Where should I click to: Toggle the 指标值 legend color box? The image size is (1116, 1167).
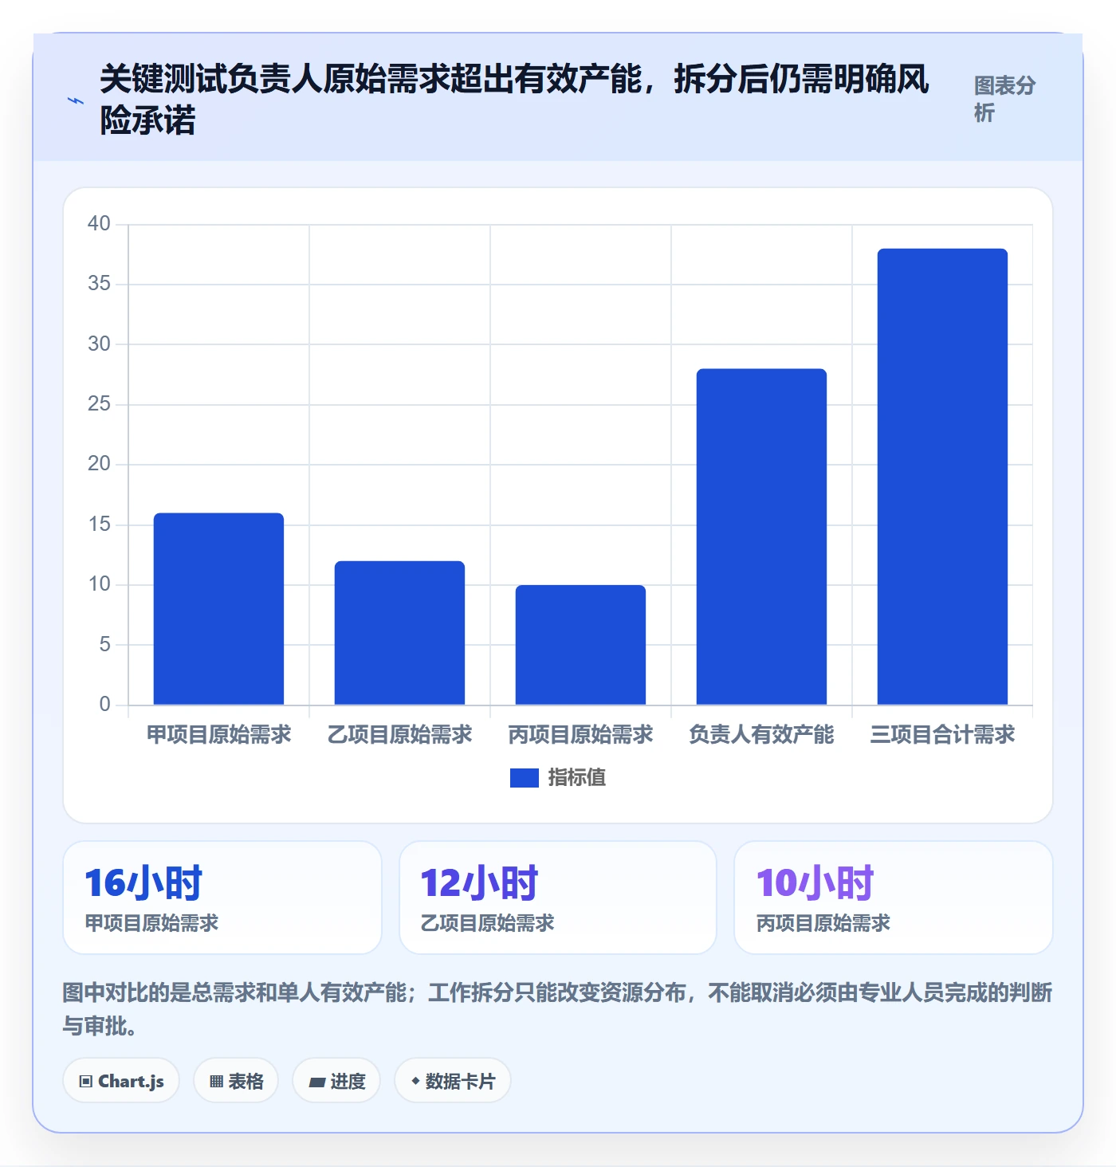tap(525, 777)
